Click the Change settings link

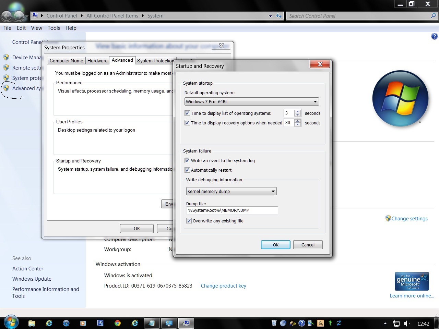point(410,219)
